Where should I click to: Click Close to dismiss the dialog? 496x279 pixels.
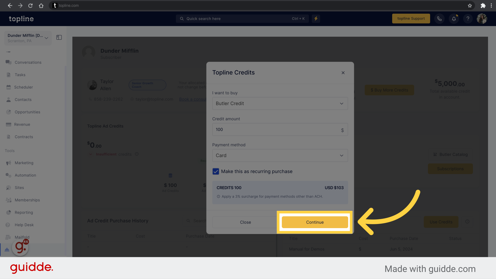[246, 222]
